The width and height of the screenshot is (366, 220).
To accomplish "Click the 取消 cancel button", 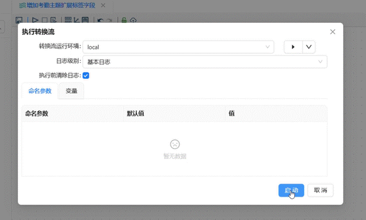I will (321, 190).
